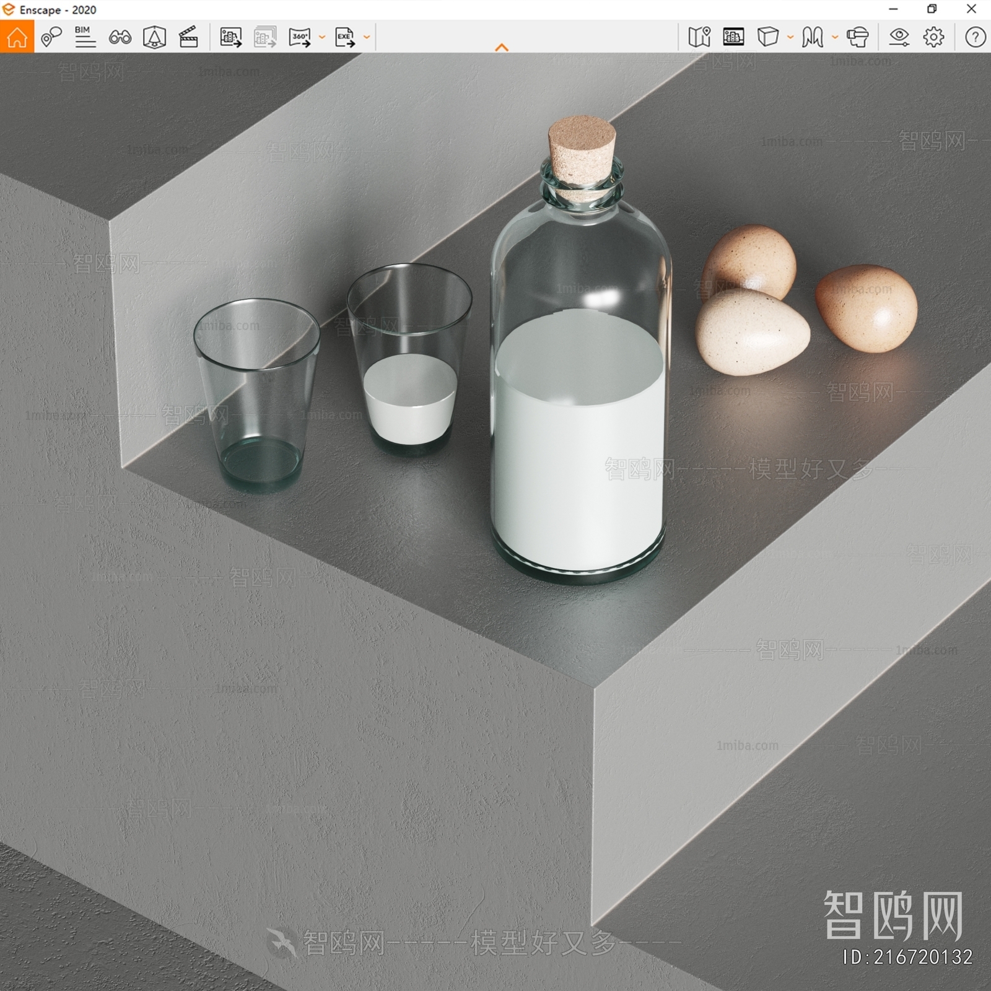
Task: Expand the wings navigation dropdown arrow
Action: [x=835, y=37]
